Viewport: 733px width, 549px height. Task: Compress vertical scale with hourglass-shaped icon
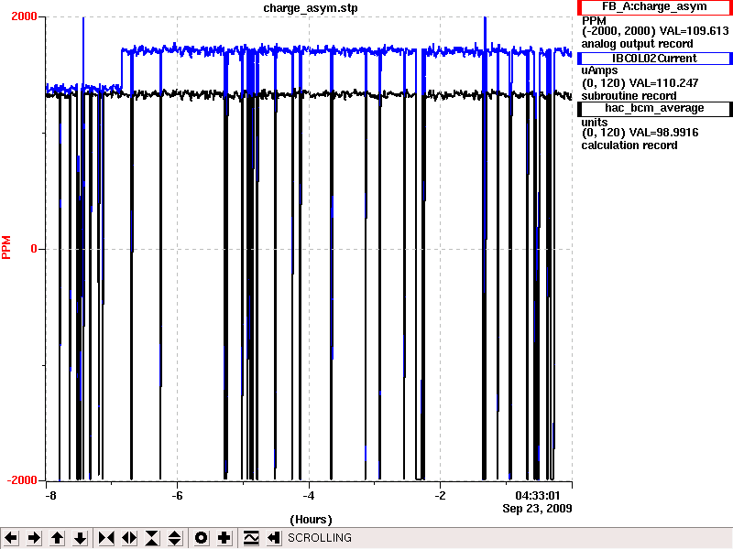152,538
